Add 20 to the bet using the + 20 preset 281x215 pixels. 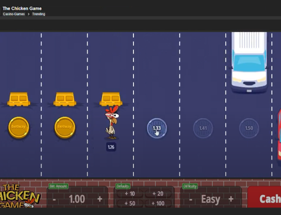pyautogui.click(x=157, y=194)
